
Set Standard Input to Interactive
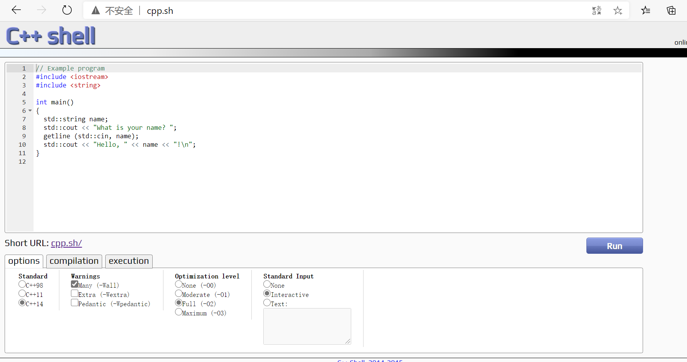(x=267, y=293)
